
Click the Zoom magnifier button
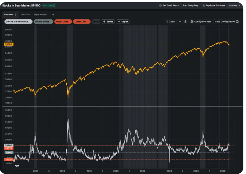[x=170, y=21]
